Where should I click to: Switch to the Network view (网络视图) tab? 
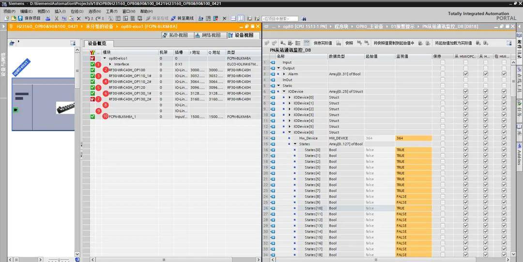pyautogui.click(x=210, y=35)
